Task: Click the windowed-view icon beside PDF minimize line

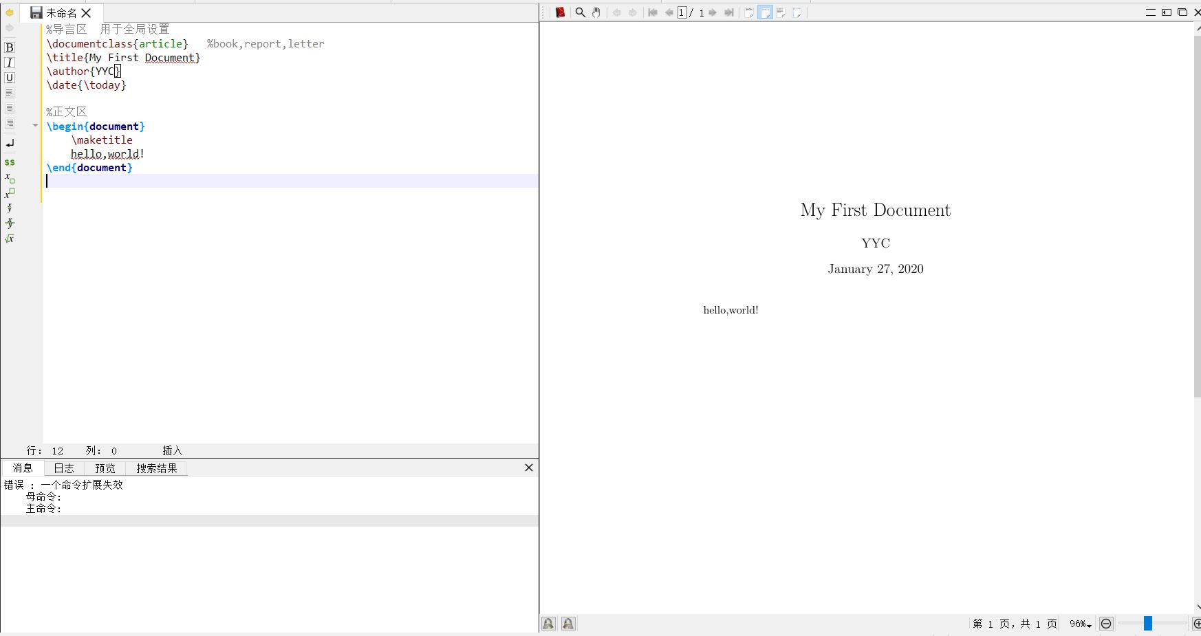Action: (x=1167, y=12)
